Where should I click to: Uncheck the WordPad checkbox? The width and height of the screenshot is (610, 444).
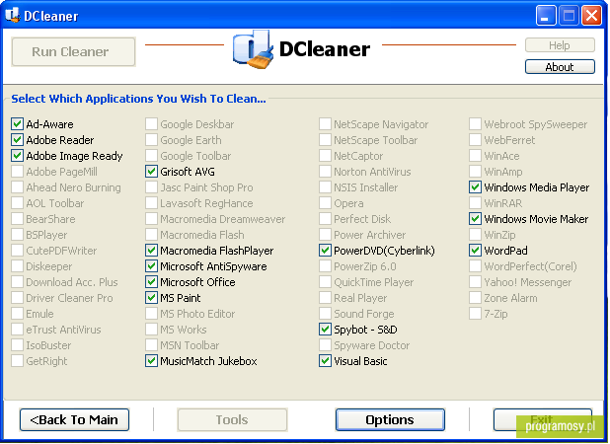(x=475, y=251)
